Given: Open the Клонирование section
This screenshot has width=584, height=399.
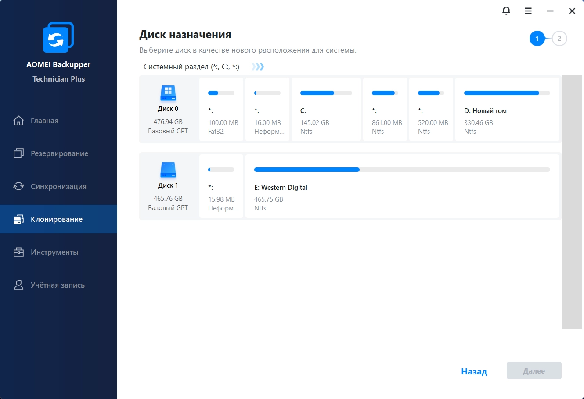Looking at the screenshot, I should 58,219.
